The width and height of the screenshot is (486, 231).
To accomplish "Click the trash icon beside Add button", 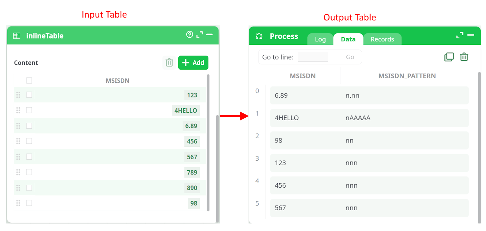I will coord(169,63).
